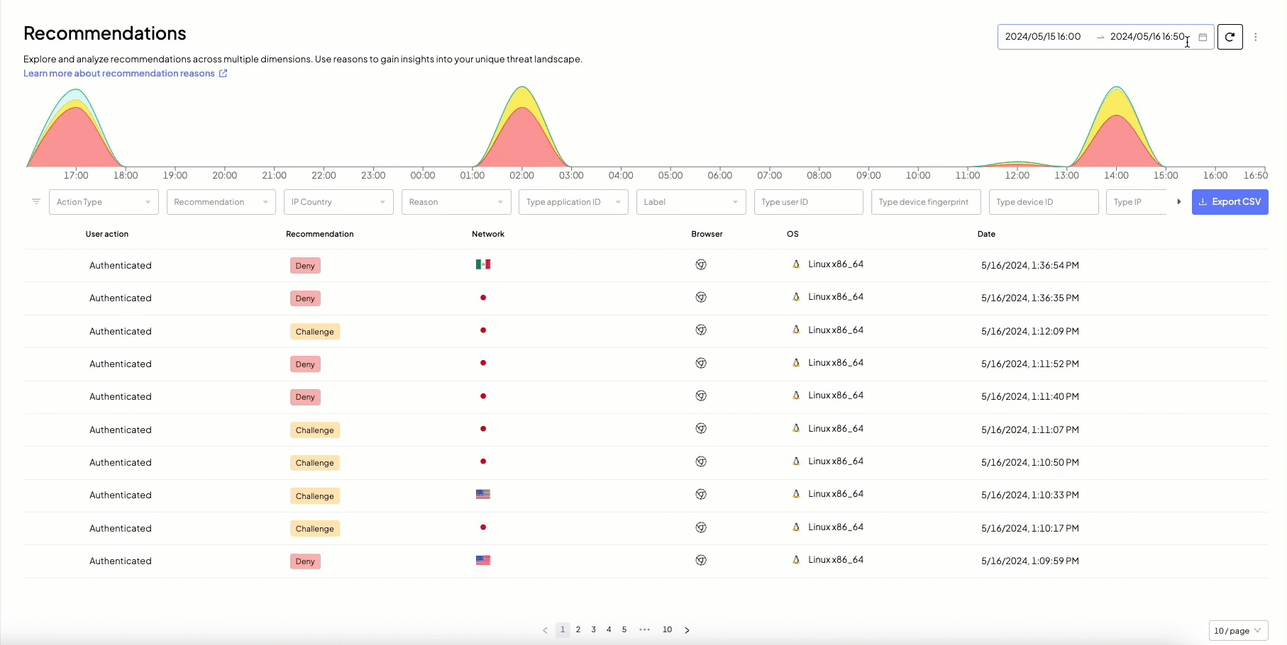Click the Linux penguin icon in first row

tap(796, 264)
